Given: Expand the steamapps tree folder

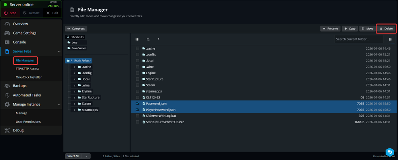Looking at the screenshot, I should click(x=74, y=110).
